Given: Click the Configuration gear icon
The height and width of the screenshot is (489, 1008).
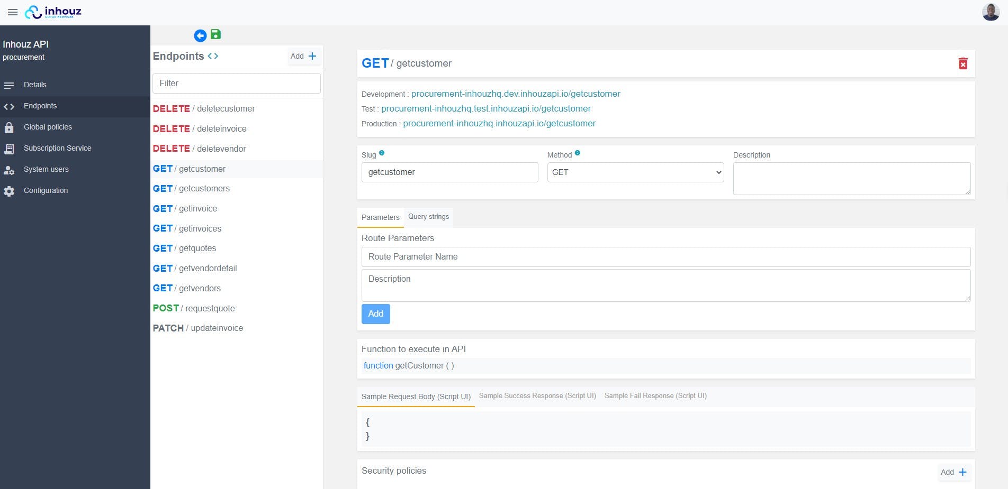Looking at the screenshot, I should 9,191.
